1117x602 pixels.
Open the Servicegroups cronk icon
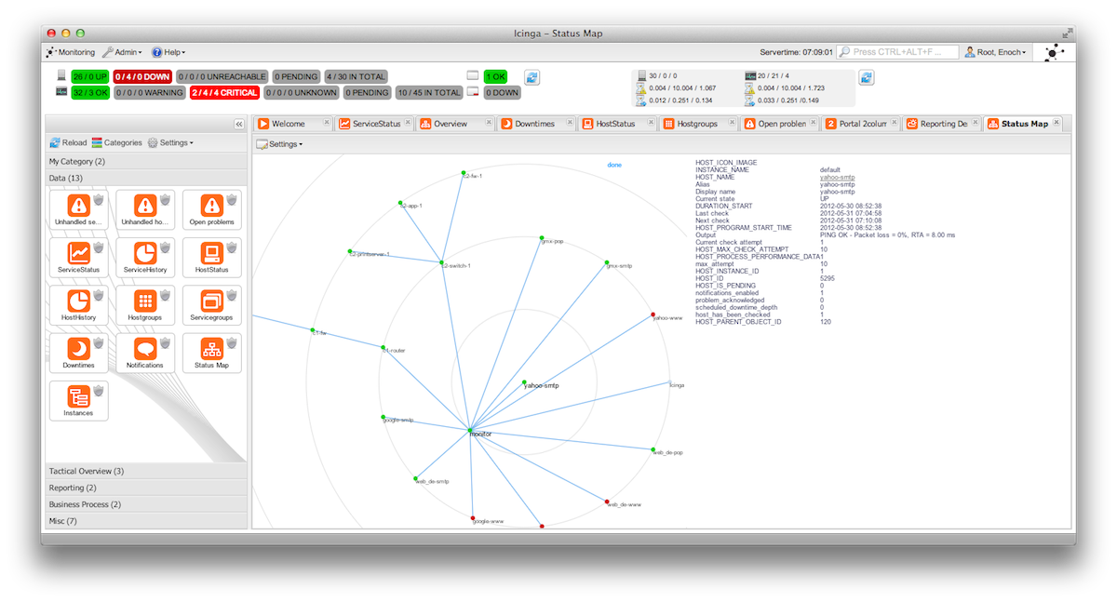[211, 301]
